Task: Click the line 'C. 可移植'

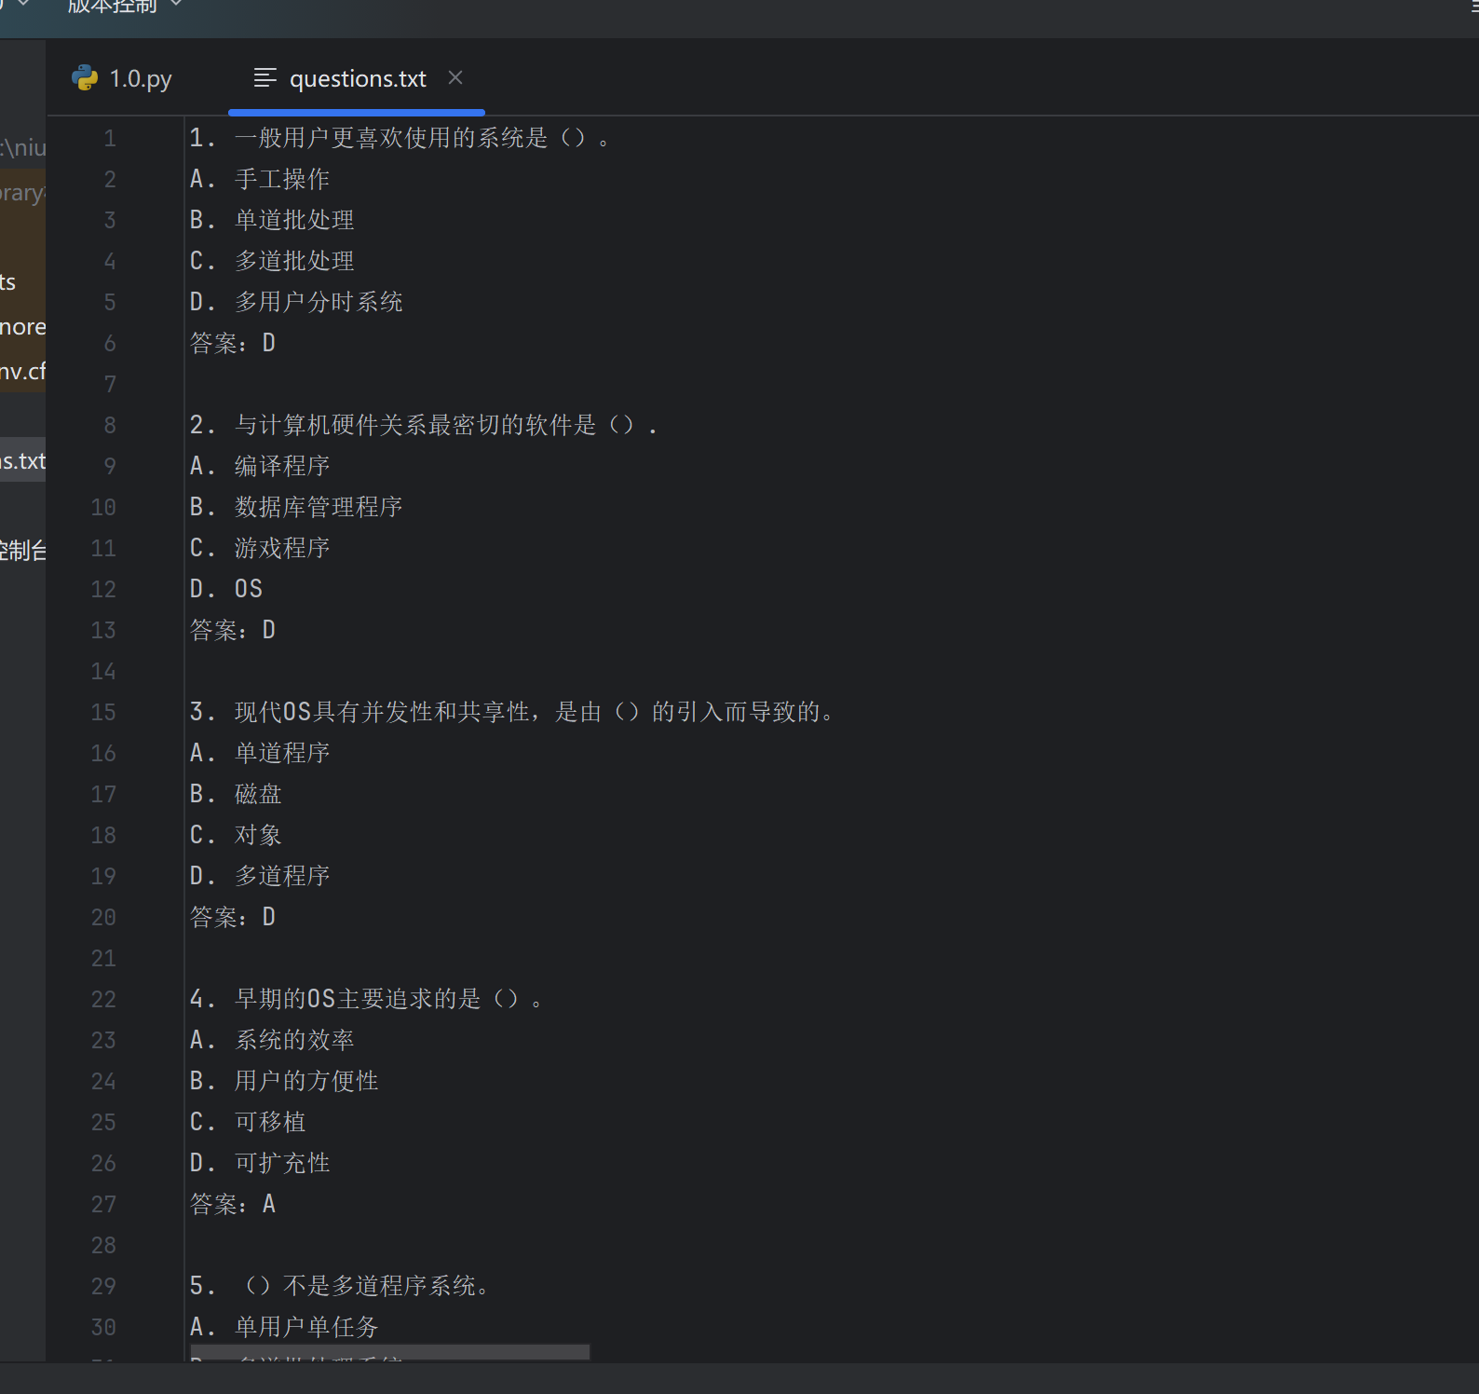Action: click(x=247, y=1122)
